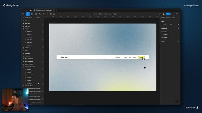This screenshot has height=113, width=202.
Task: Switch to the Assets tab
Action: coord(31,18)
